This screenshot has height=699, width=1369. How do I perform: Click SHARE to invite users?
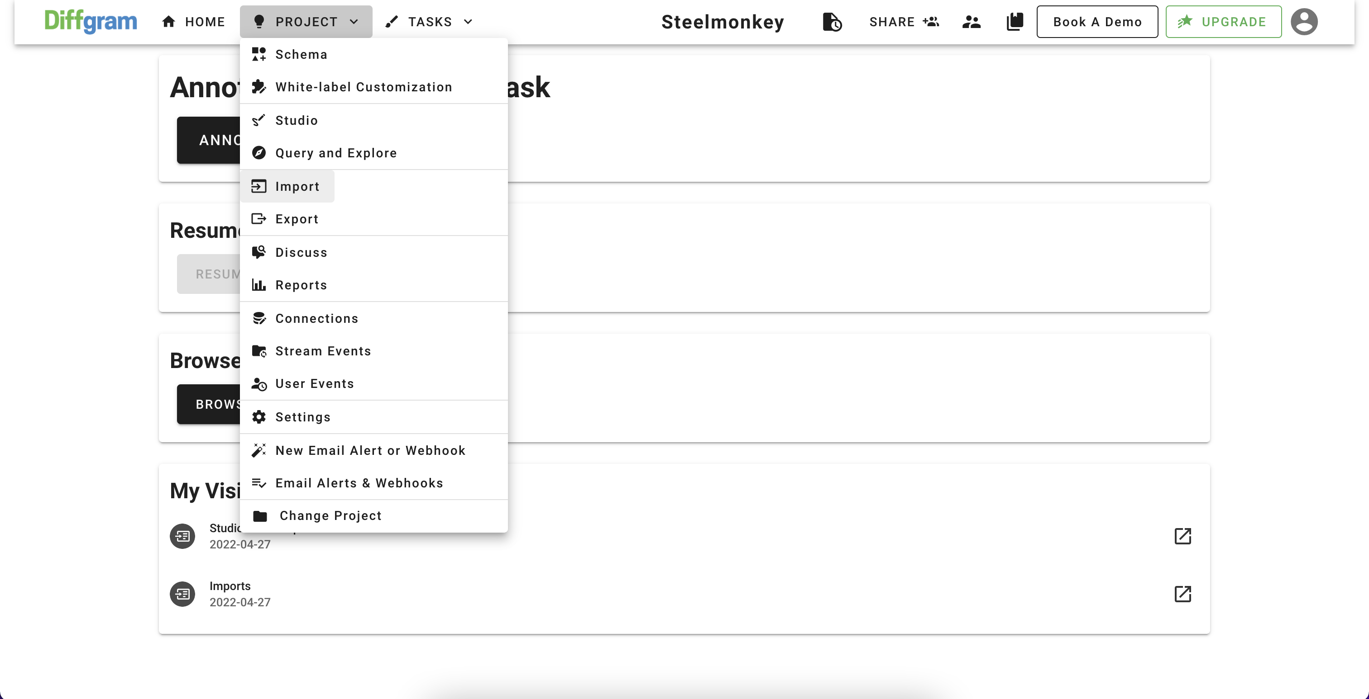pos(904,22)
